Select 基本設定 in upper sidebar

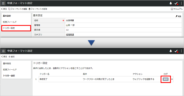(7, 16)
